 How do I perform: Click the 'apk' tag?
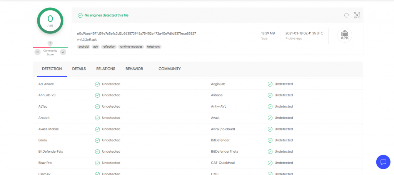point(95,47)
